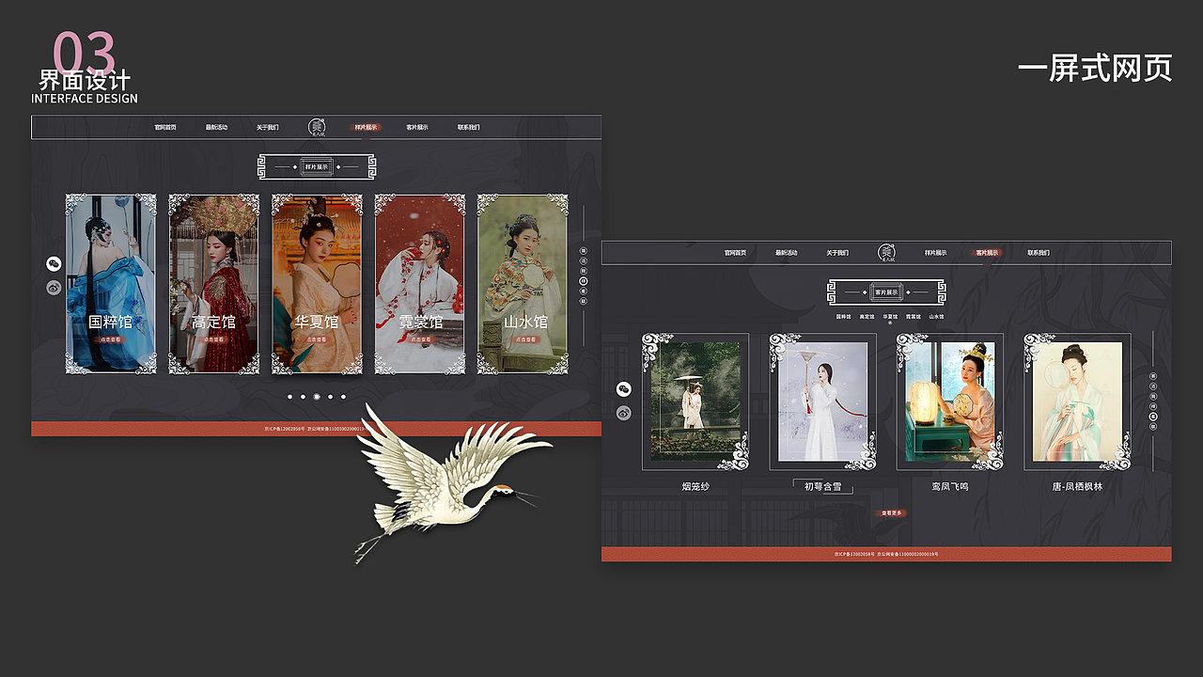Click the top icon of the 客片展示 right-edge stack
Image resolution: width=1203 pixels, height=677 pixels.
tap(1151, 374)
